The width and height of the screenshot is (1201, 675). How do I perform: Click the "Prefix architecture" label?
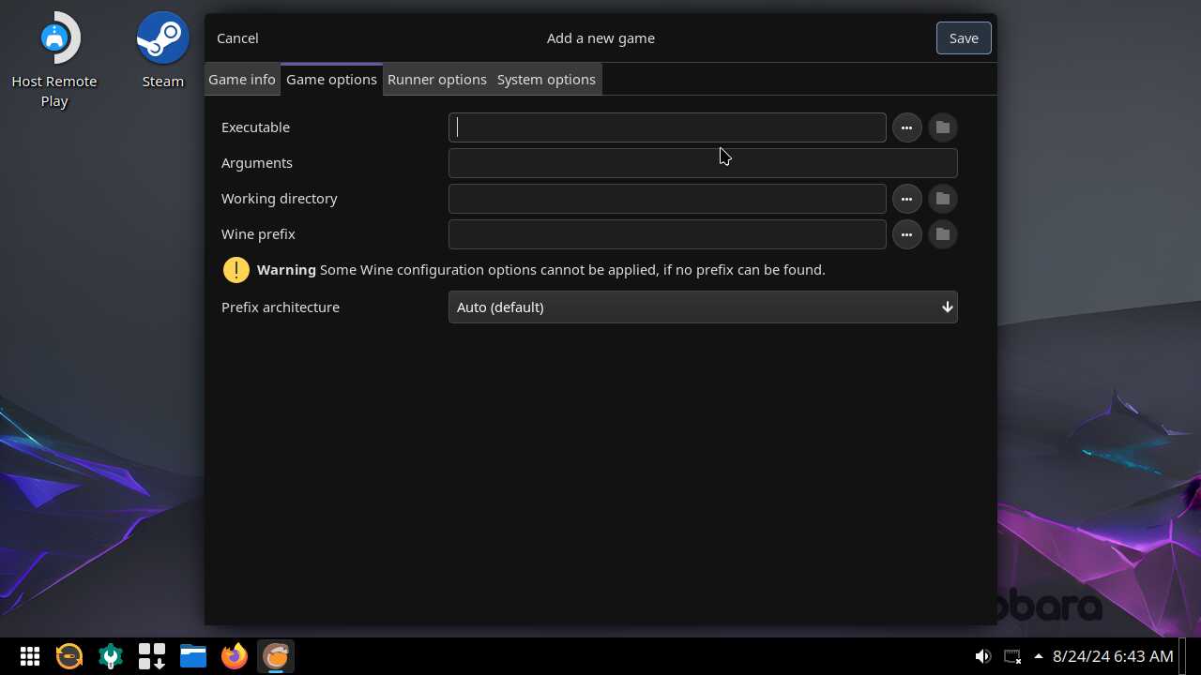tap(281, 307)
